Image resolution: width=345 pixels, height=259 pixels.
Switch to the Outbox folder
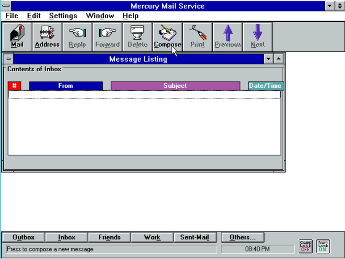coord(23,237)
